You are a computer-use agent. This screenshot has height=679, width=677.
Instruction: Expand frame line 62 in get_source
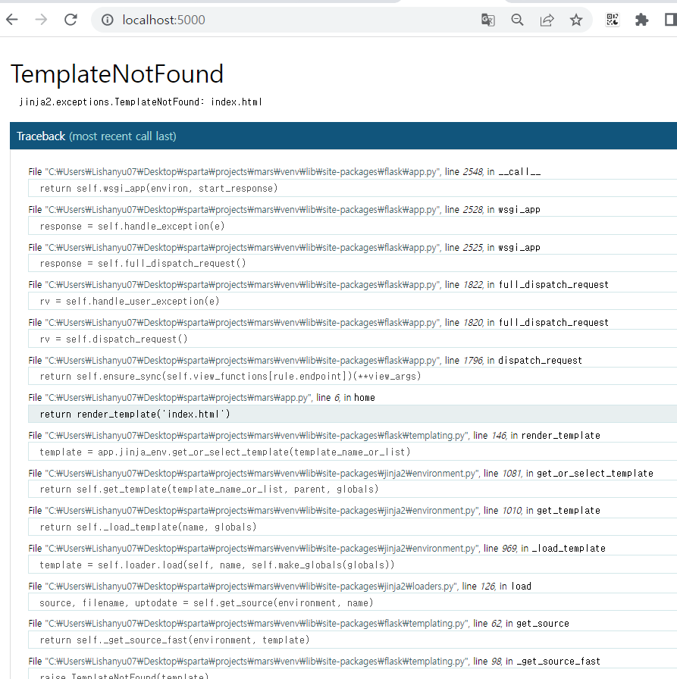[299, 624]
